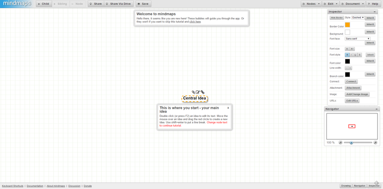
Task: Click the 'click here' skip tutorial link
Action: (195, 22)
